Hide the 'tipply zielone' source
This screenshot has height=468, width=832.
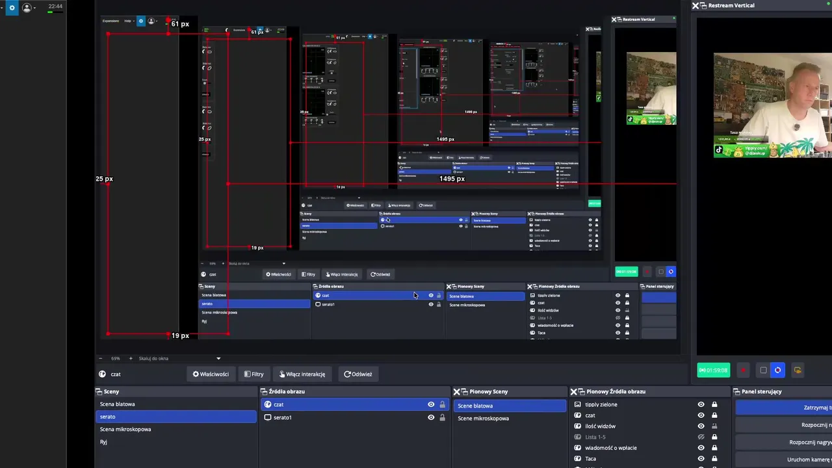[701, 404]
